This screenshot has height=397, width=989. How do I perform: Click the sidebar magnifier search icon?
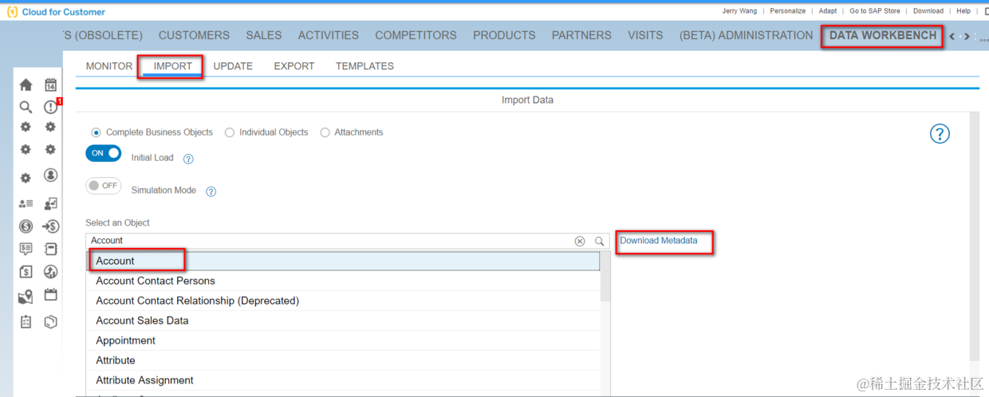pos(26,107)
